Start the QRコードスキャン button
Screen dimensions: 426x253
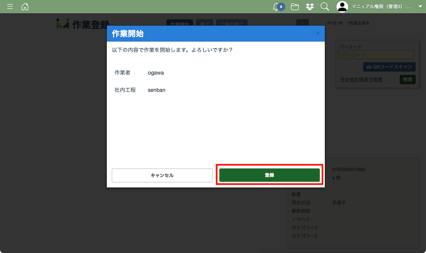click(389, 67)
